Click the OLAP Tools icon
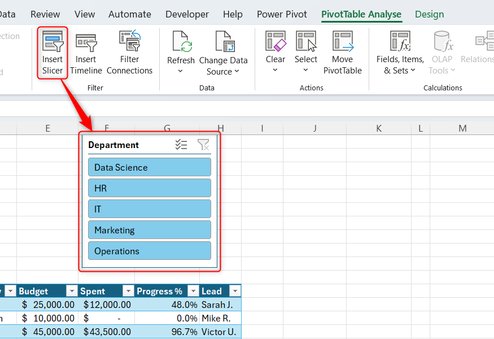This screenshot has height=339, width=494. (443, 41)
